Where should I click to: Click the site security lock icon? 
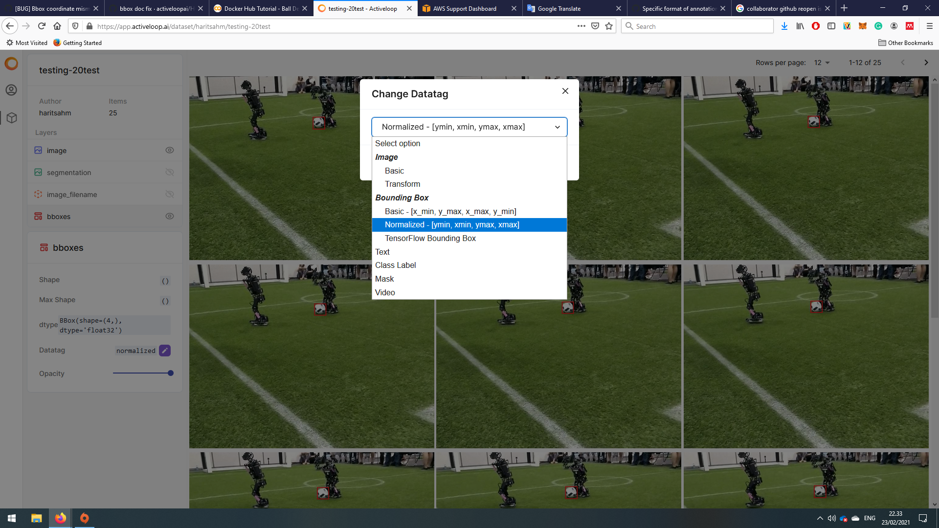(x=89, y=26)
